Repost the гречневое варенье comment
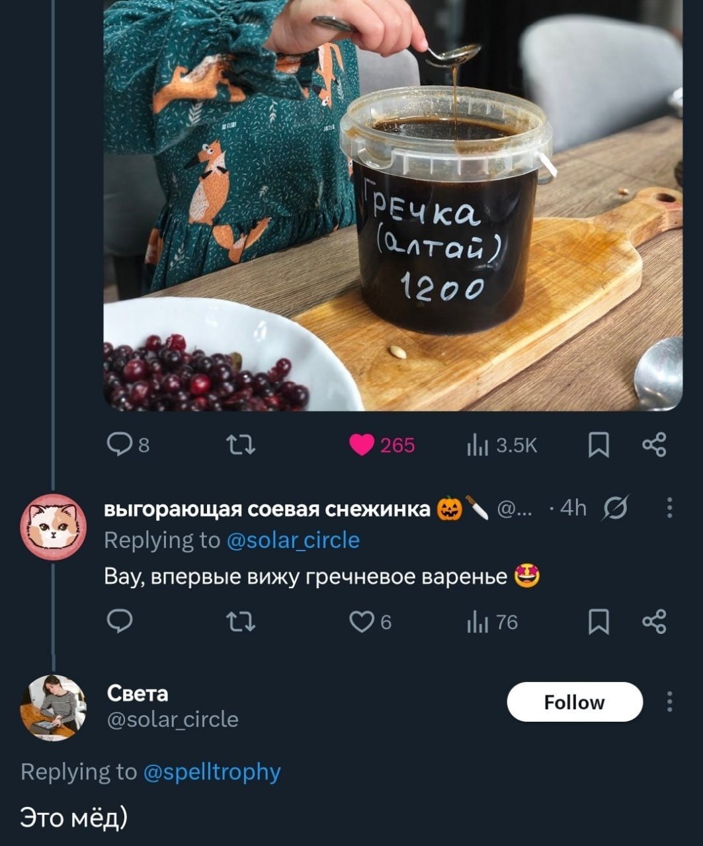 tap(241, 622)
